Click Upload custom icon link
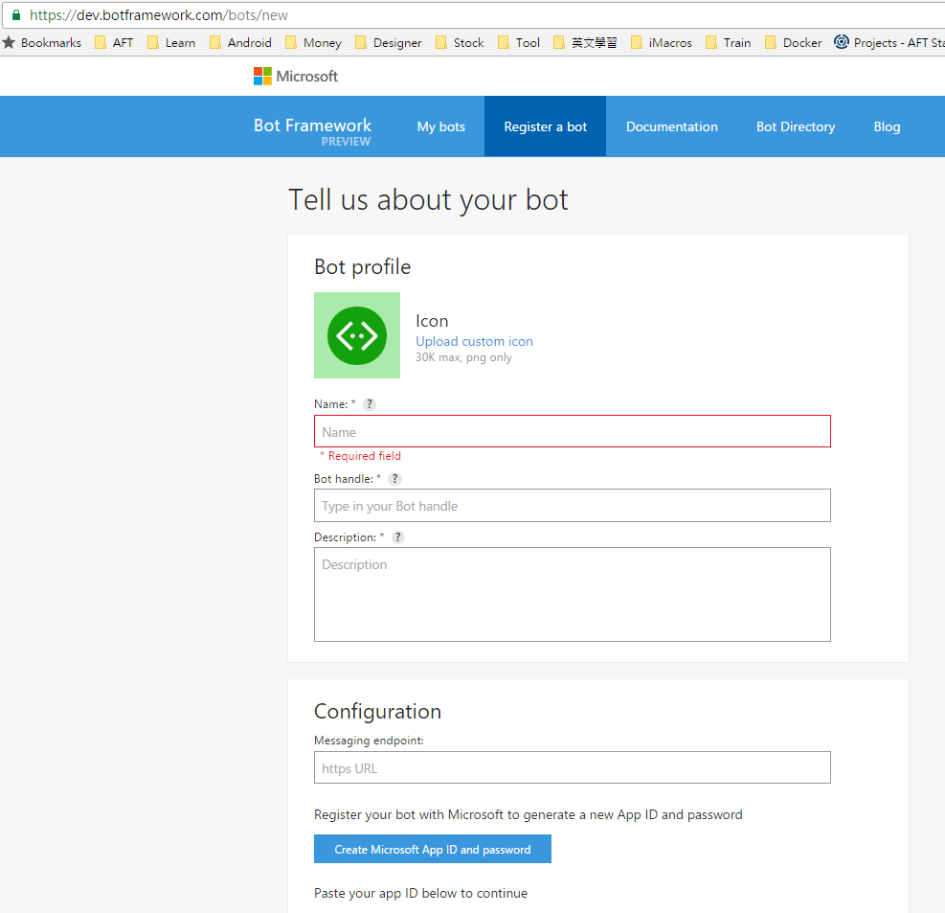Image resolution: width=945 pixels, height=913 pixels. point(474,341)
